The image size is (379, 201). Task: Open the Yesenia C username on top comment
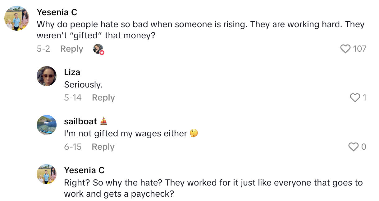(57, 12)
